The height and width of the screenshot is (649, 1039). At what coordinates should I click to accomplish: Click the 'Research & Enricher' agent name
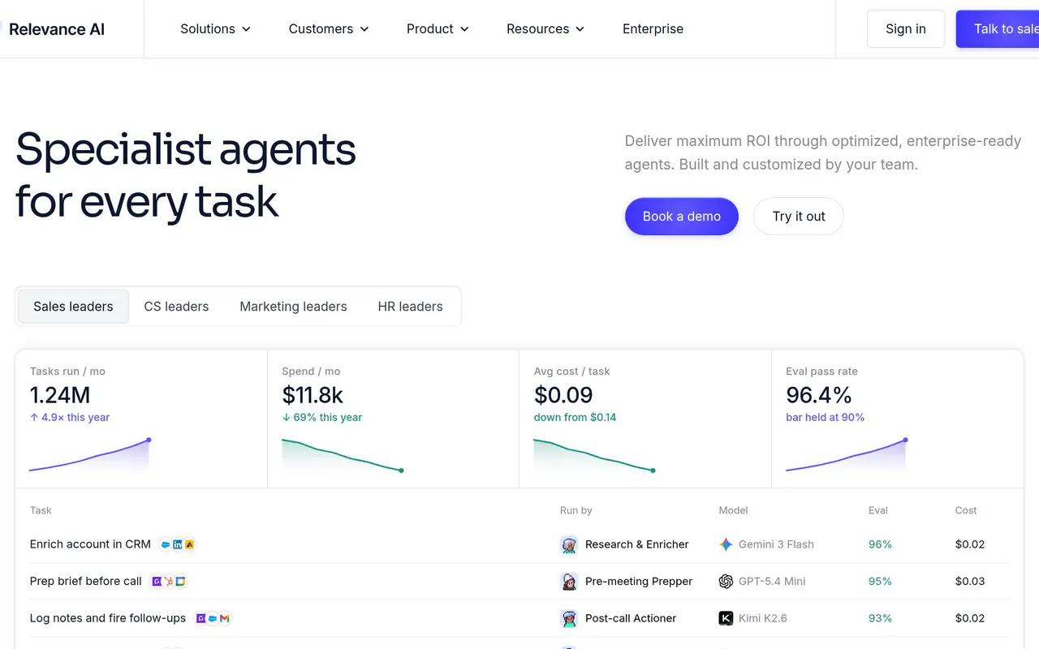(x=637, y=544)
